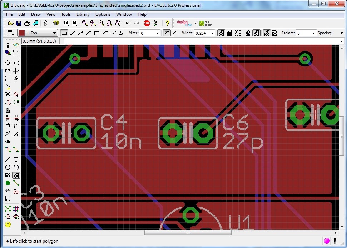
Task: Expand the Width dropdown
Action: (x=212, y=33)
